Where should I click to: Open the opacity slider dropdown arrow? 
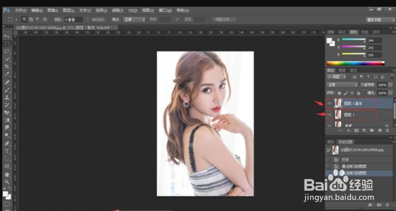391,85
